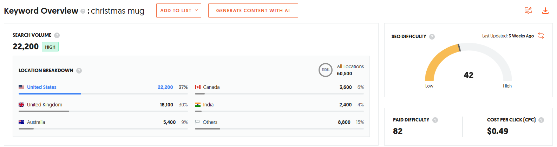Click the SEO Difficulty help icon
The height and width of the screenshot is (147, 557).
click(x=432, y=37)
